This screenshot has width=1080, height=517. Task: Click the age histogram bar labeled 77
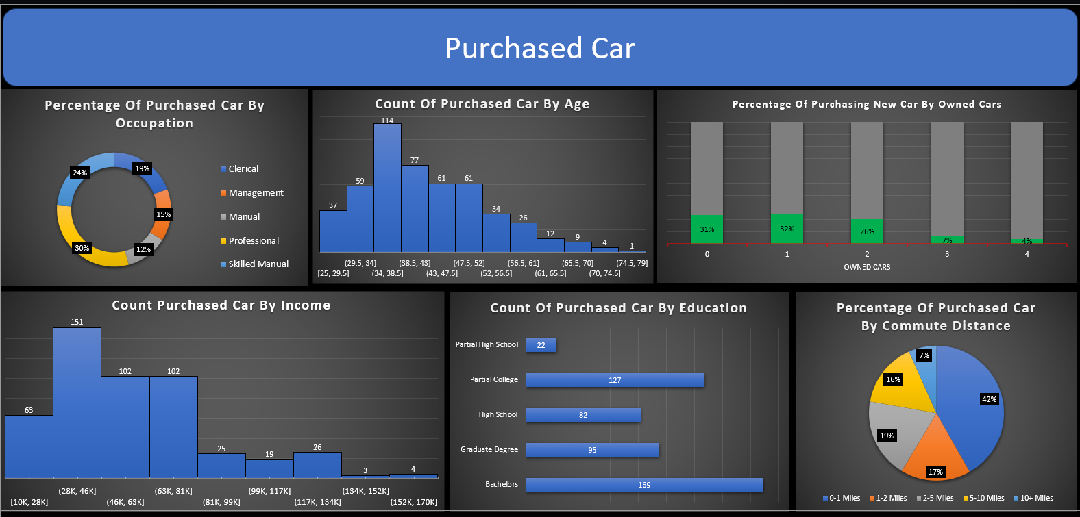point(415,209)
